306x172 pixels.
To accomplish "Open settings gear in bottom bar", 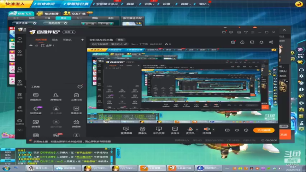I will [246, 130].
